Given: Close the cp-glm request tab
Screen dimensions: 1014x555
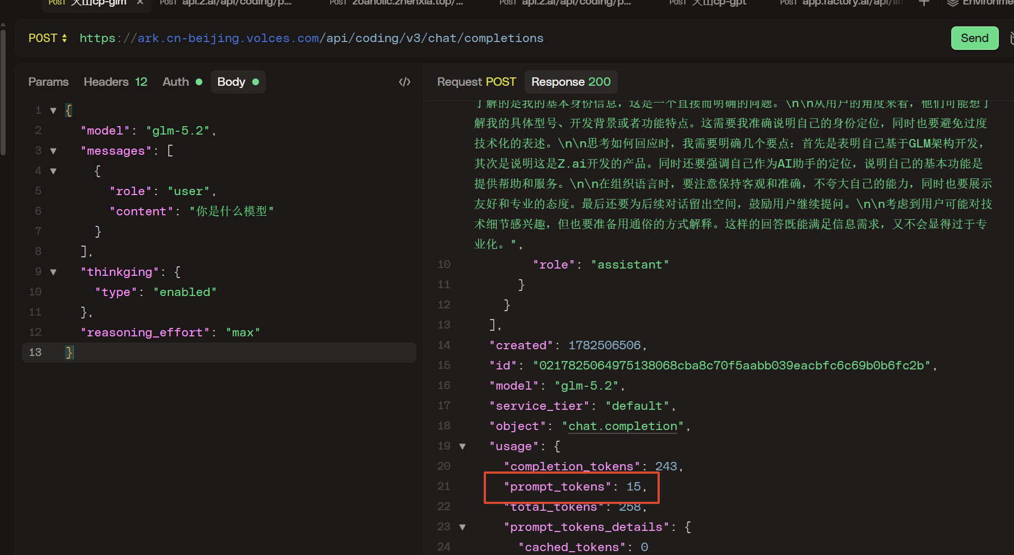Looking at the screenshot, I should [x=140, y=3].
